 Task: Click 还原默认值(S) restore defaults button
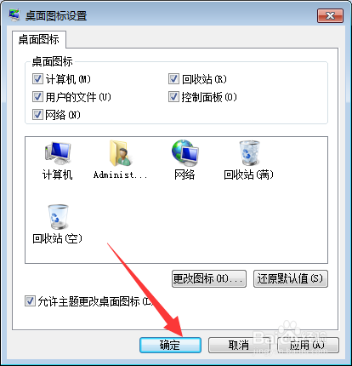click(x=291, y=278)
